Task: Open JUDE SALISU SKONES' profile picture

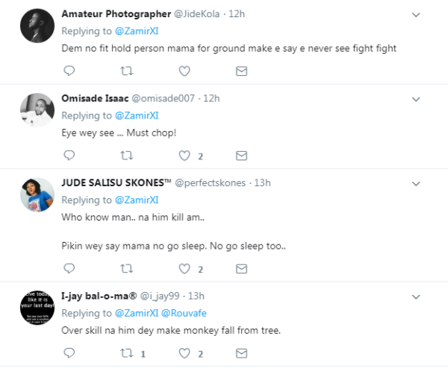Action: tap(37, 194)
